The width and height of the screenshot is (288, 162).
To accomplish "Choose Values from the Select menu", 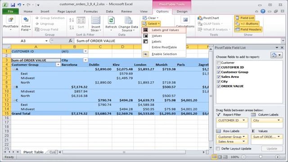I will click(164, 36).
